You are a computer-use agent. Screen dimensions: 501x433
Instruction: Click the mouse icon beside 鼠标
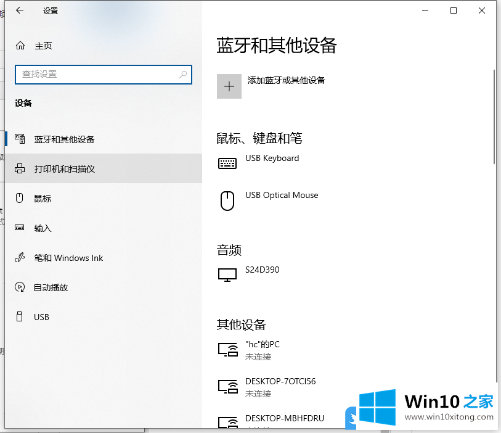click(20, 198)
